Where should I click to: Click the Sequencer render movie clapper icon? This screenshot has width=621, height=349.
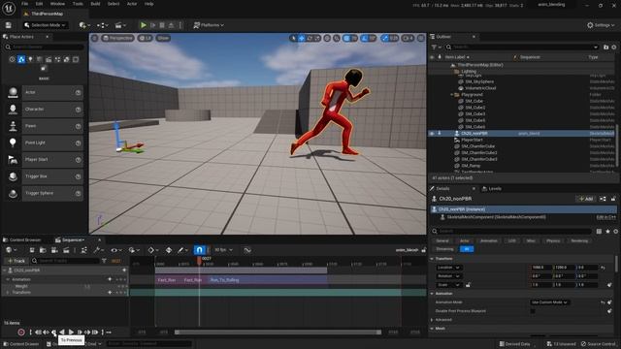tap(66, 250)
